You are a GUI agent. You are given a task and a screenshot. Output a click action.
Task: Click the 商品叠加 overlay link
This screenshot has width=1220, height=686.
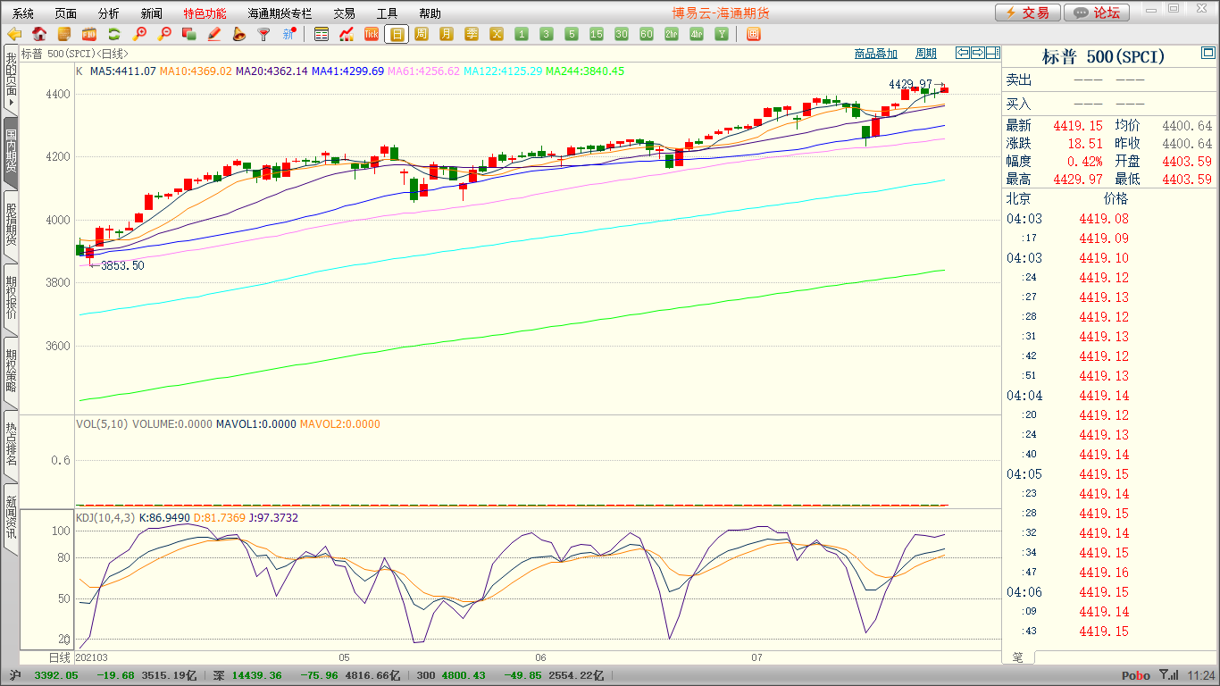[x=875, y=54]
